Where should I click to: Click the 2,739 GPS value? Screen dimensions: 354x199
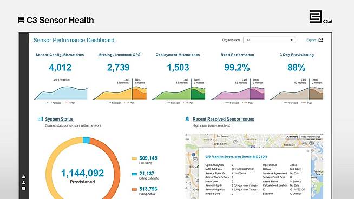(119, 67)
